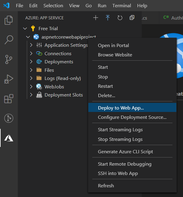The width and height of the screenshot is (183, 197).
Task: Expand the Deployments chevron
Action: (31, 62)
